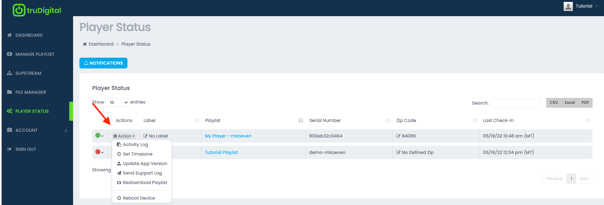Choose Update App Version menu entry
The height and width of the screenshot is (205, 604).
pos(142,163)
